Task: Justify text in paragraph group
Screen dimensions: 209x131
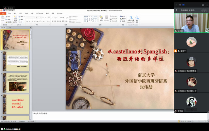Action: pos(61,21)
